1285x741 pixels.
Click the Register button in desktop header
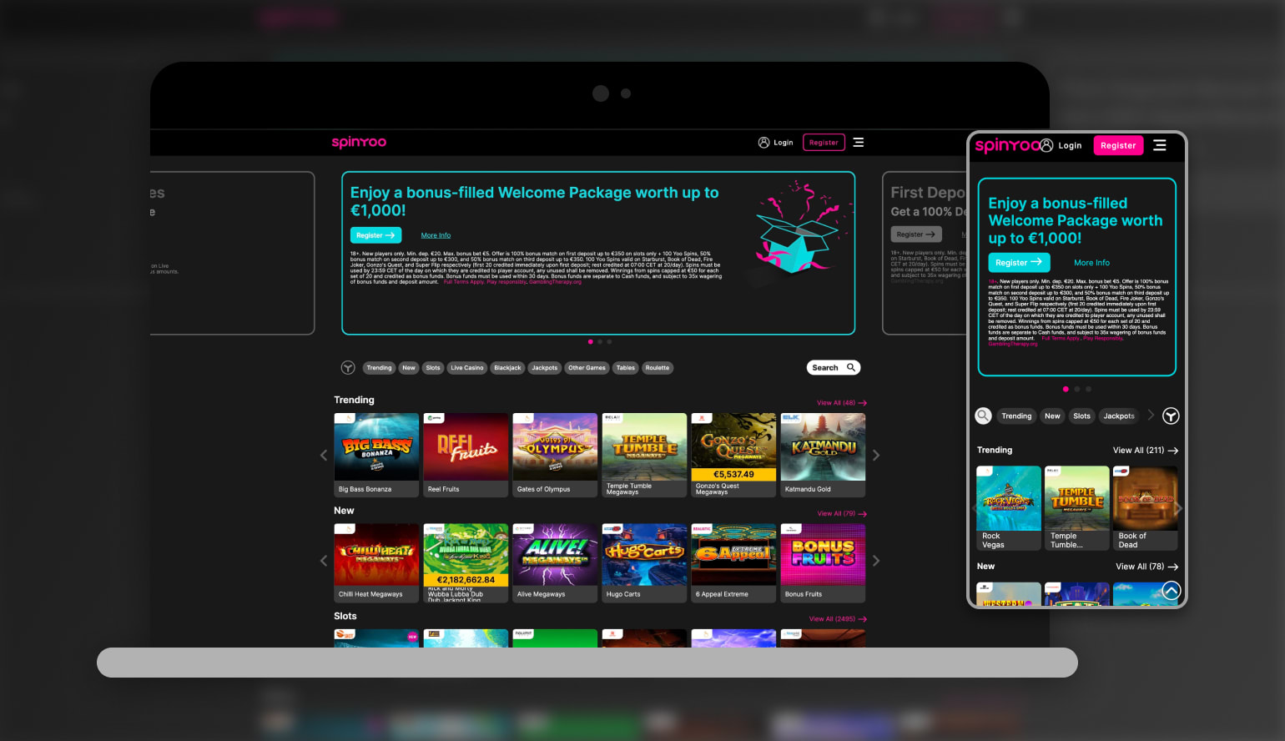(x=824, y=143)
